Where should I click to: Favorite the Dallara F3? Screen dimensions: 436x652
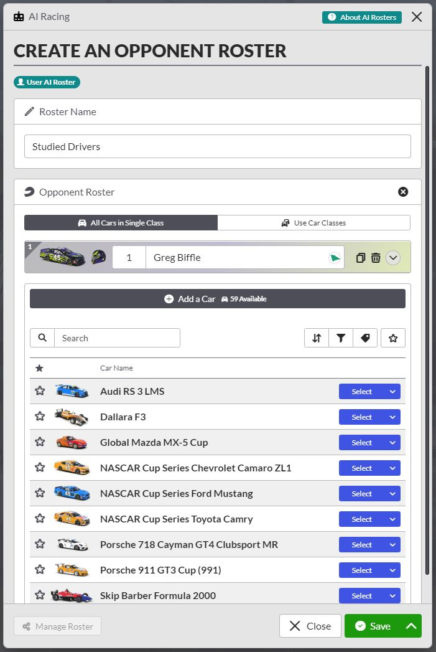[40, 416]
